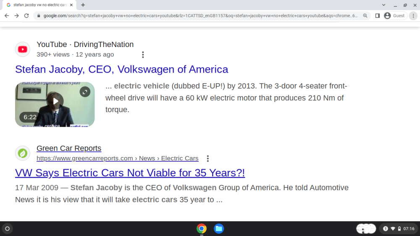Toggle the browser side panel
The image size is (420, 236).
378,16
